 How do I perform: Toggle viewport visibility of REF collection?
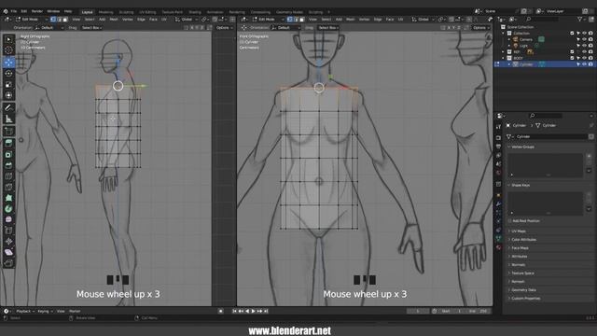click(x=585, y=52)
